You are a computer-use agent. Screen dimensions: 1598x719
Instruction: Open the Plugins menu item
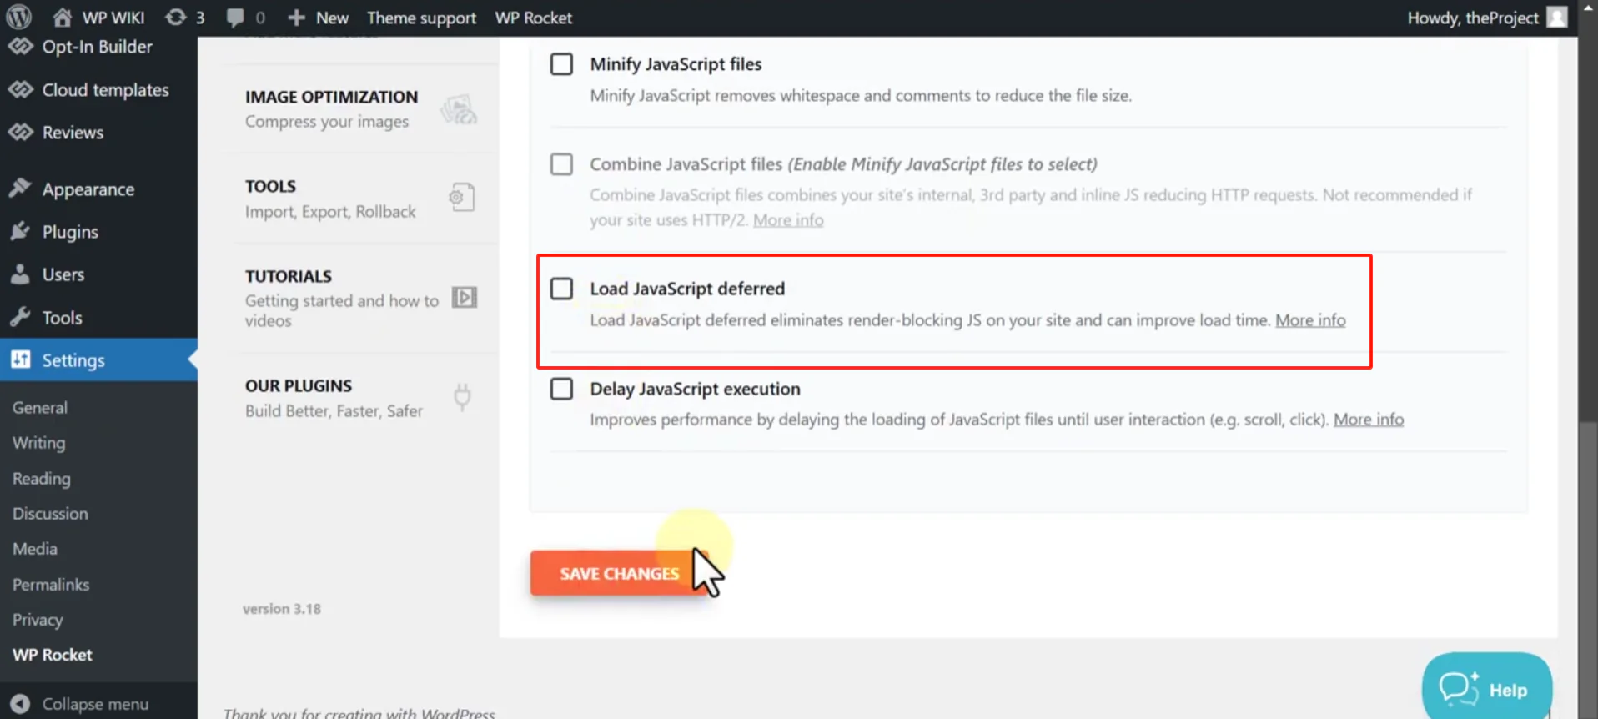pos(70,232)
